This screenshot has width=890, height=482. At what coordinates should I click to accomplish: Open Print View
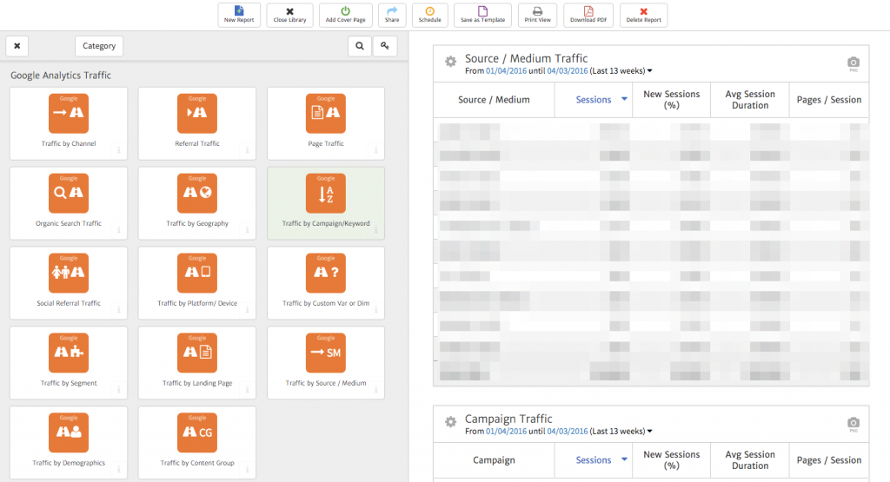[537, 15]
